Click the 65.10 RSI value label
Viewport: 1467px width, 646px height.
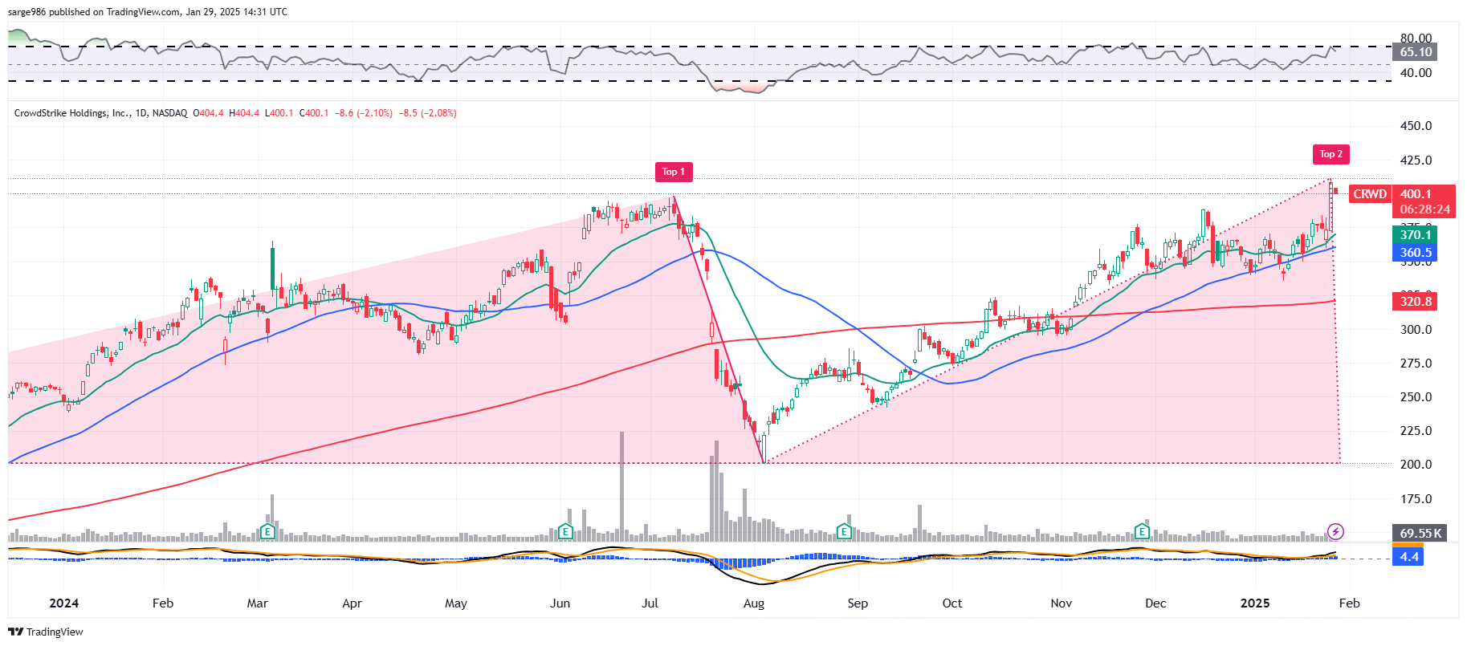1416,52
